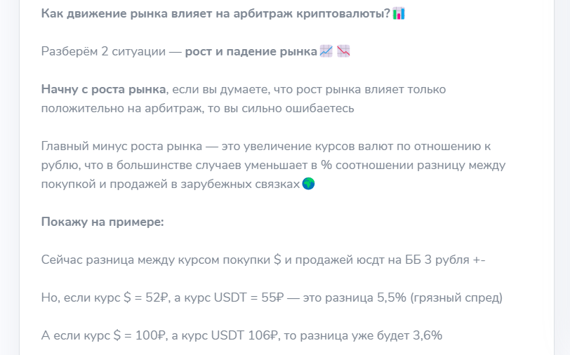The image size is (570, 355).
Task: Click the bold phrase 'Начну с роста рынка'
Action: [104, 89]
